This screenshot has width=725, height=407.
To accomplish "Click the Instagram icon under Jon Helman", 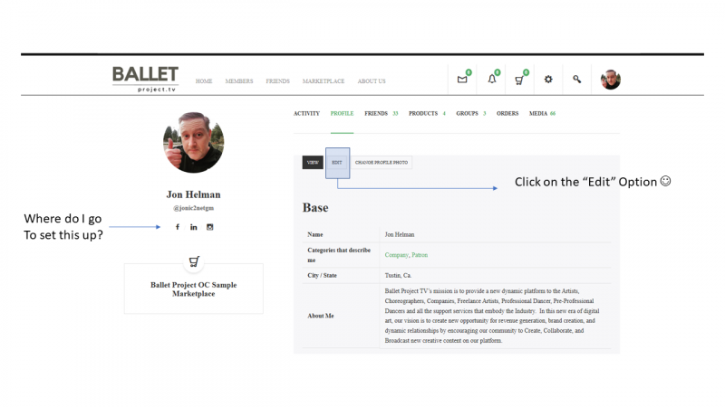I will (209, 227).
